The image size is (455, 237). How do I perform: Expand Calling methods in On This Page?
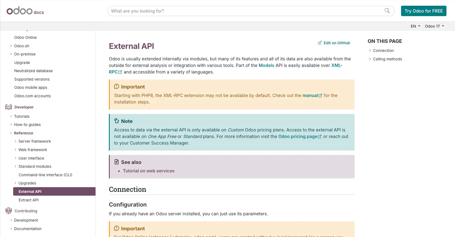370,59
